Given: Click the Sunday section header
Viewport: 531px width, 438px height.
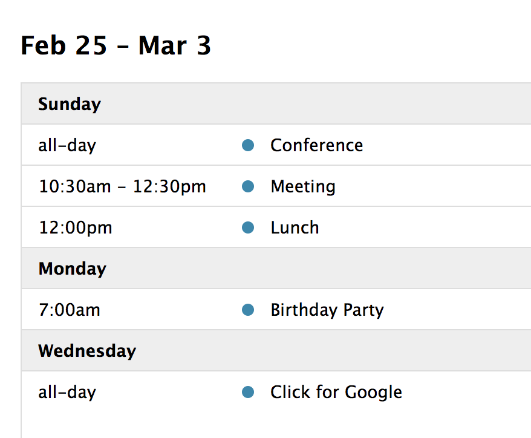Looking at the screenshot, I should pyautogui.click(x=69, y=104).
